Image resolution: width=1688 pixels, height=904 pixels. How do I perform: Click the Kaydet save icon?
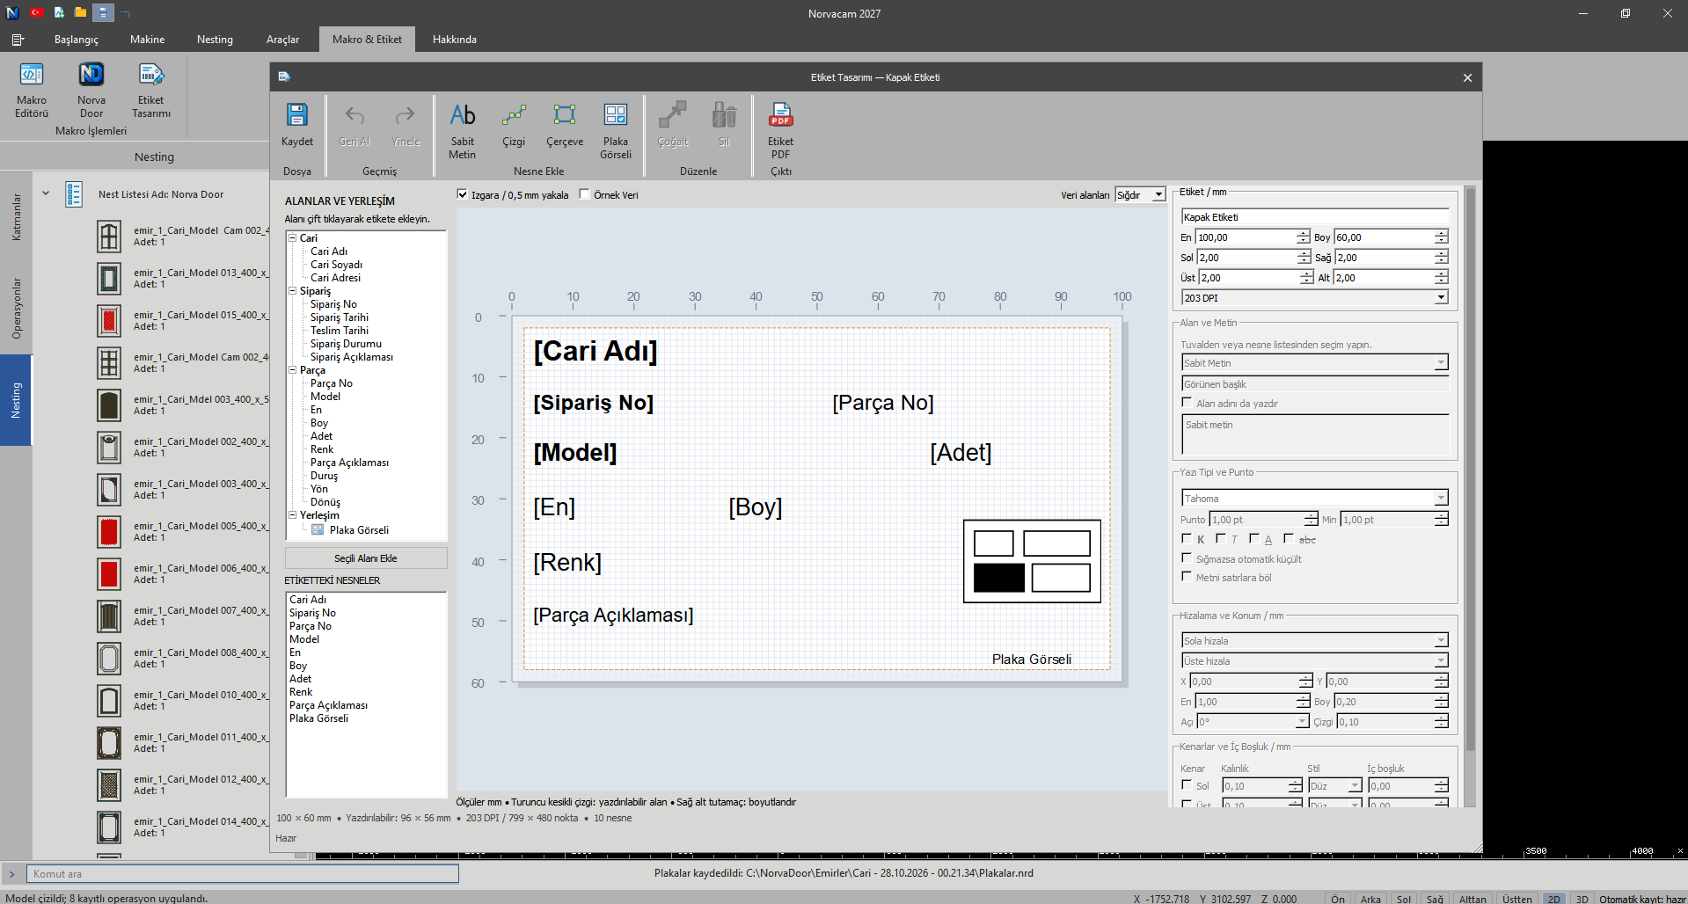297,114
